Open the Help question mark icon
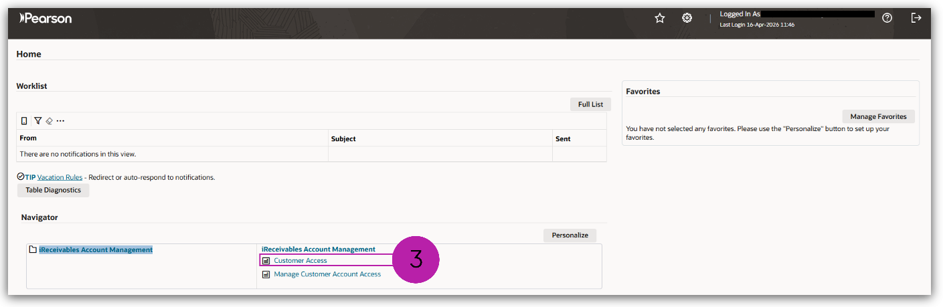Viewport: 943px width, 307px height. point(887,18)
